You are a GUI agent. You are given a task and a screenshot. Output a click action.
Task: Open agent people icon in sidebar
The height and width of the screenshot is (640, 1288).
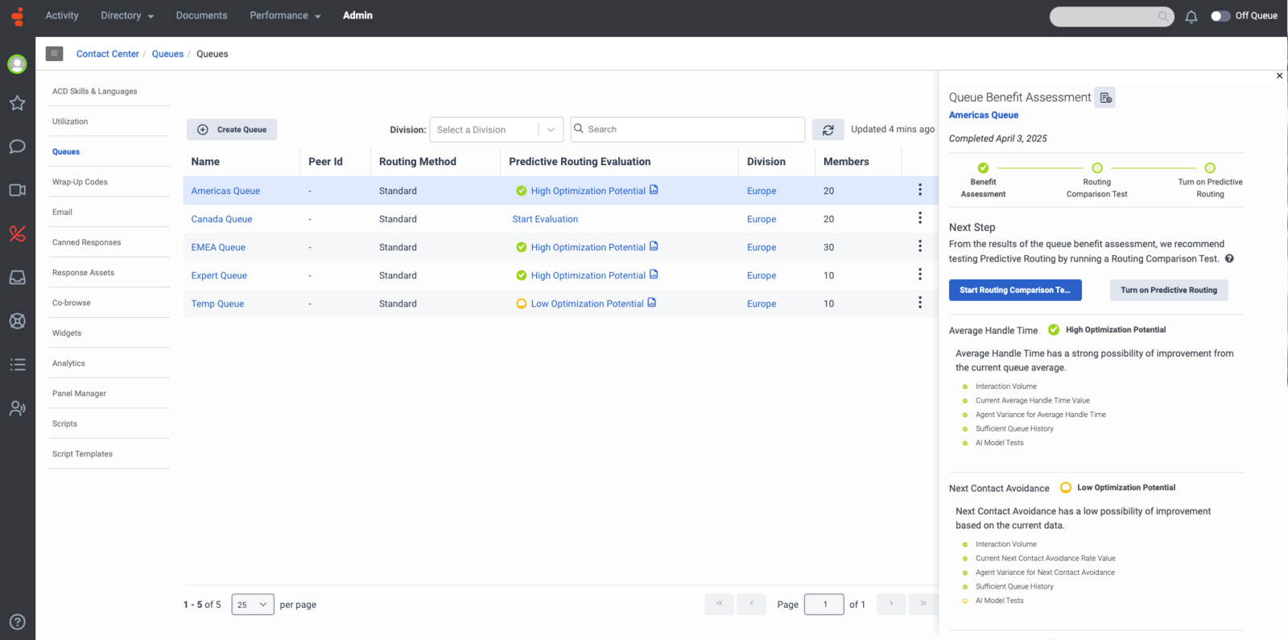tap(17, 408)
